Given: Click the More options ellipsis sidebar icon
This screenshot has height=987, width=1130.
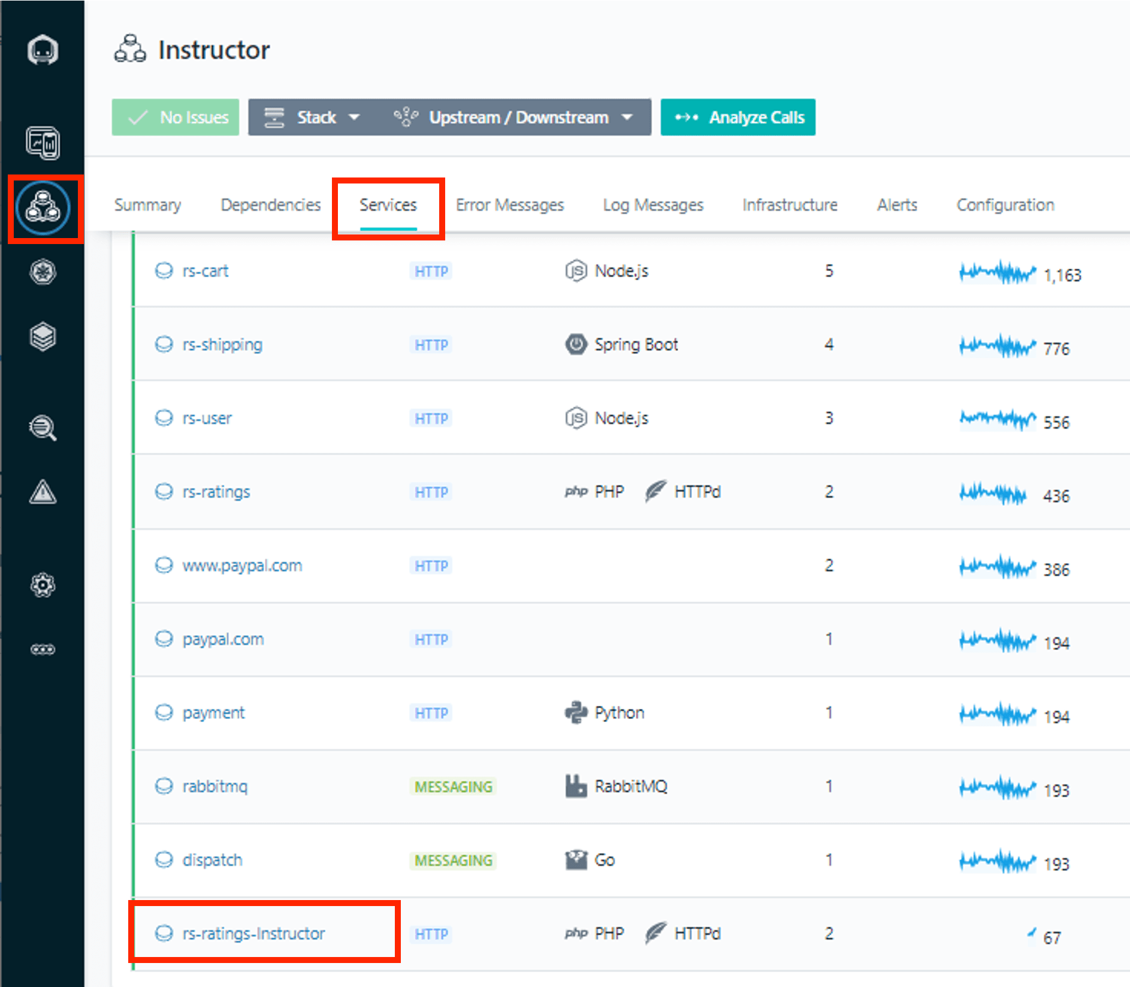Looking at the screenshot, I should click(43, 649).
